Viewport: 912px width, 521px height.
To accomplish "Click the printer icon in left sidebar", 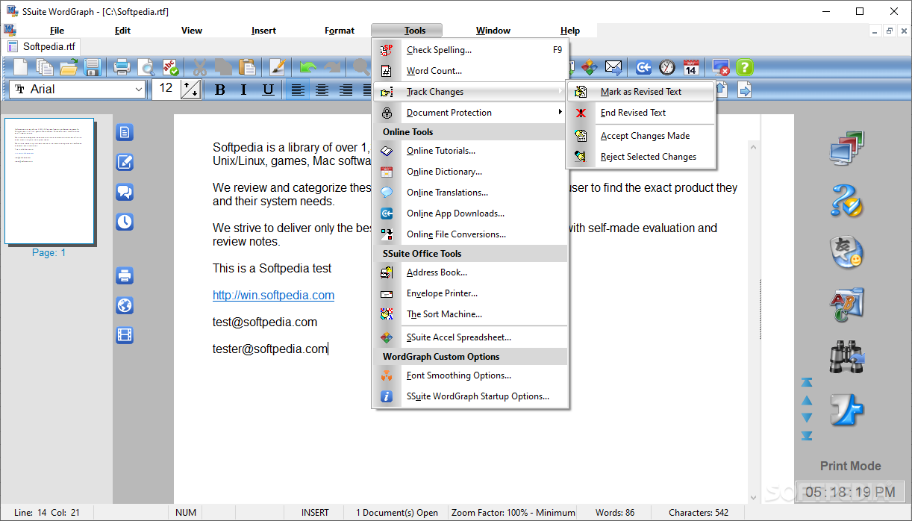I will pos(125,275).
